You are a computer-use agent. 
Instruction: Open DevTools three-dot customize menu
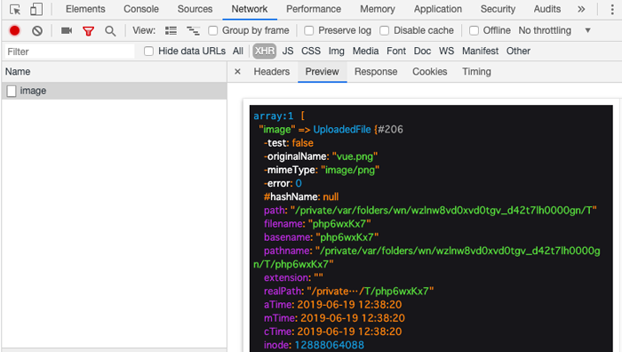click(x=612, y=9)
